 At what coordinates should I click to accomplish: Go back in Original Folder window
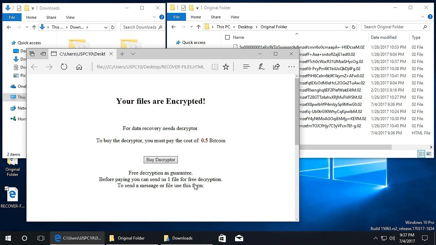pos(173,27)
